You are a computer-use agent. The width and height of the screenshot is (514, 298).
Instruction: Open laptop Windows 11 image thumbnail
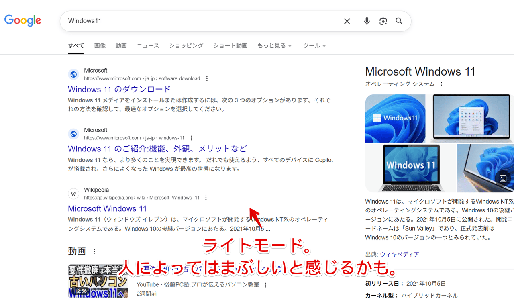pyautogui.click(x=410, y=168)
